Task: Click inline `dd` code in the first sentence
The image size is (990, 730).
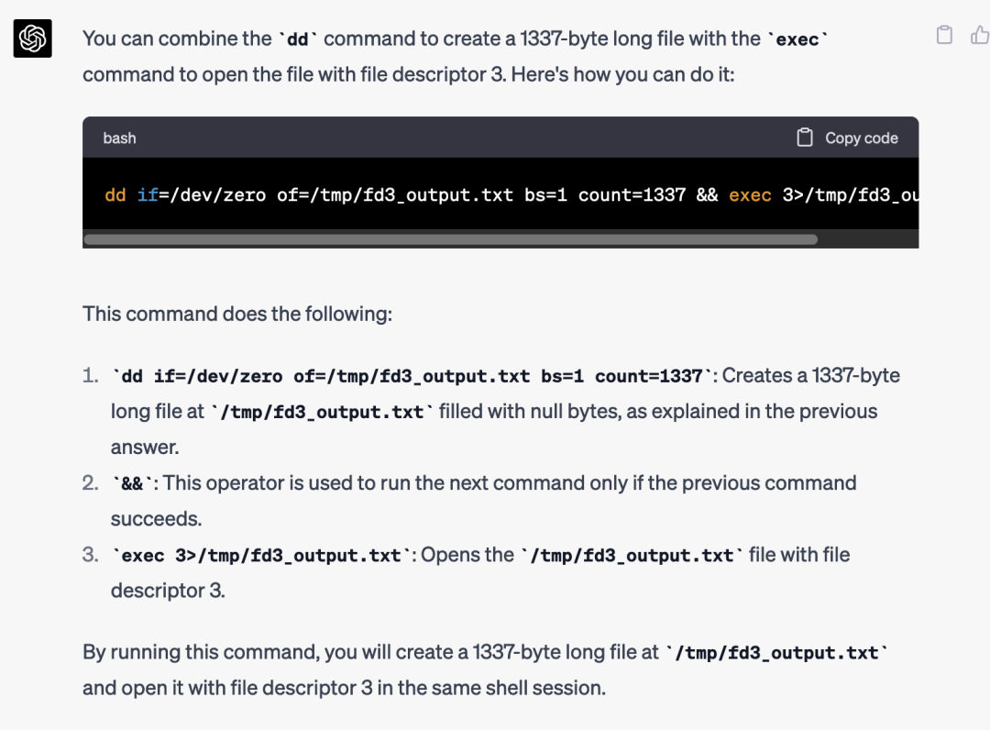Action: tap(297, 39)
